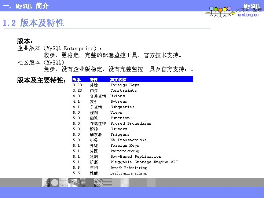Screen dimensions: 264x198
Task: Click the '索引' feature cell
Action: click(x=94, y=102)
